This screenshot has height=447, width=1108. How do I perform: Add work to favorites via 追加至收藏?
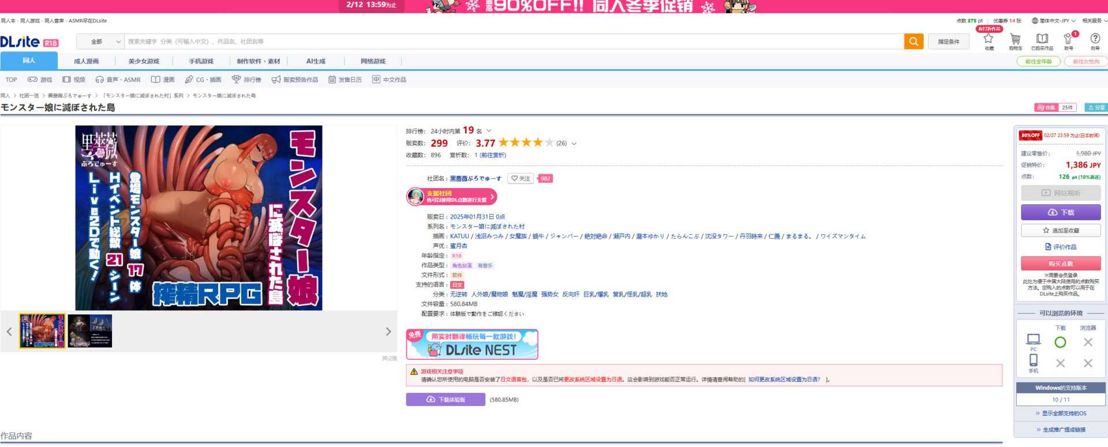tap(1061, 231)
